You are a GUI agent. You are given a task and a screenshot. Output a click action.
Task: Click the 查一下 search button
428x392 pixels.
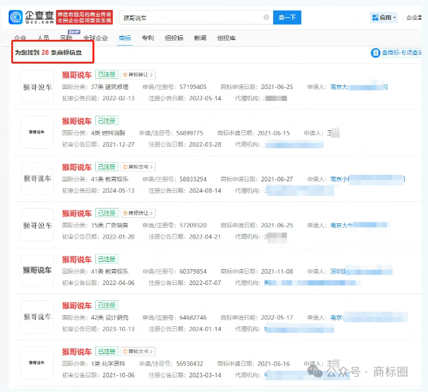pos(287,17)
